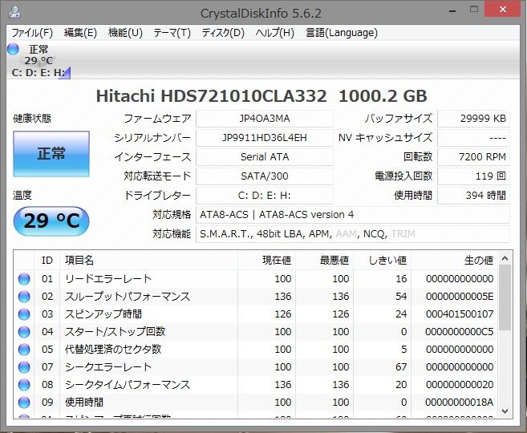
Task: Click the power on hours field 394 時間
Action: (x=473, y=196)
